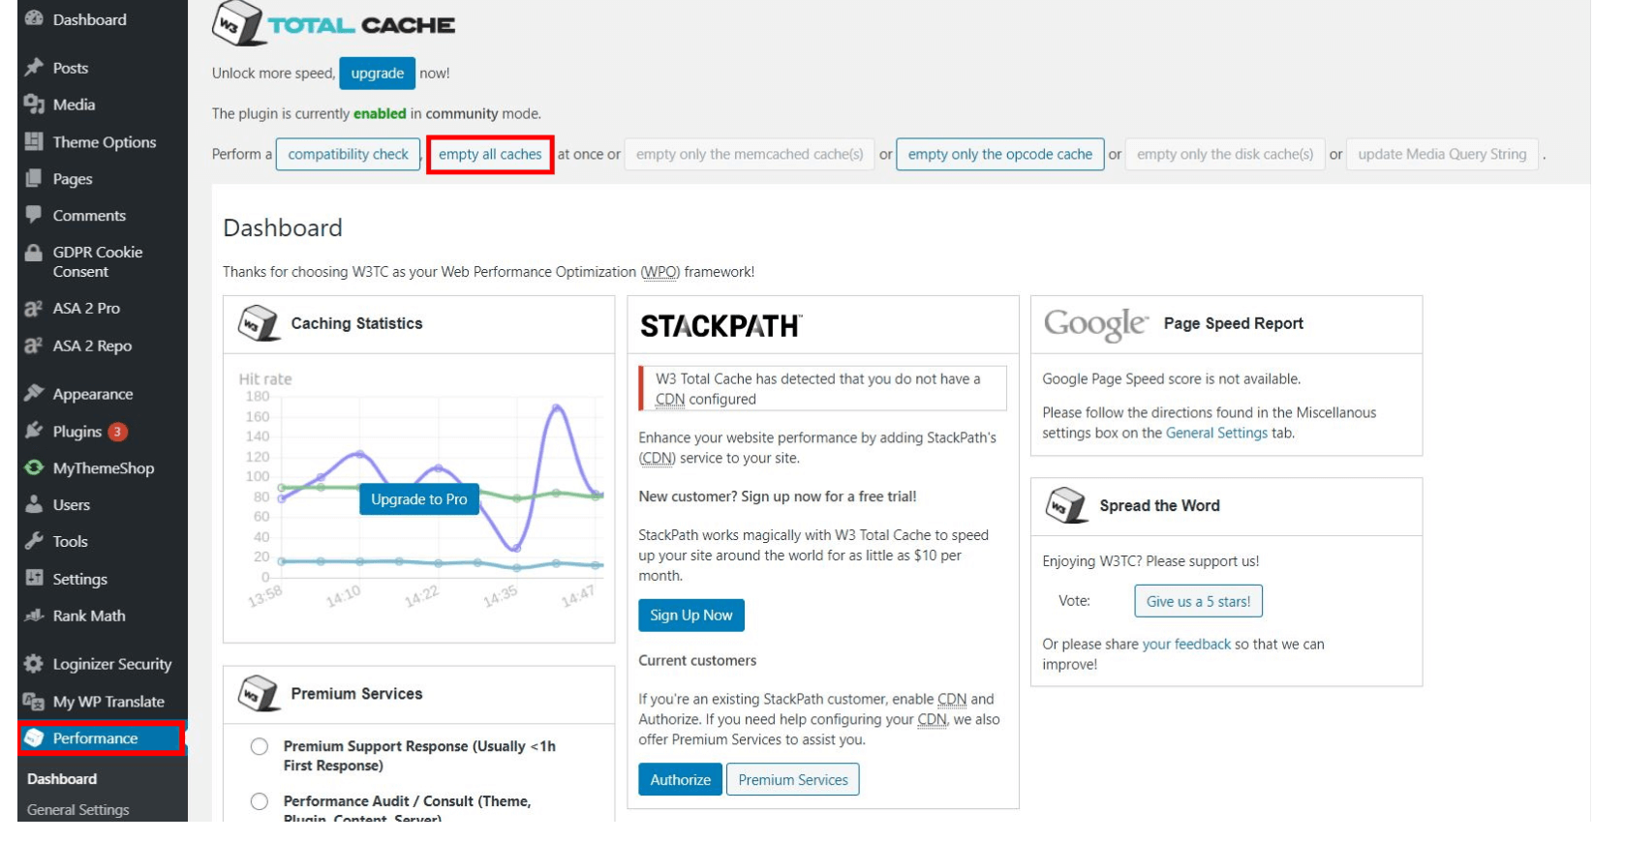Click the Sign Up Now button
1625x842 pixels.
coord(691,616)
